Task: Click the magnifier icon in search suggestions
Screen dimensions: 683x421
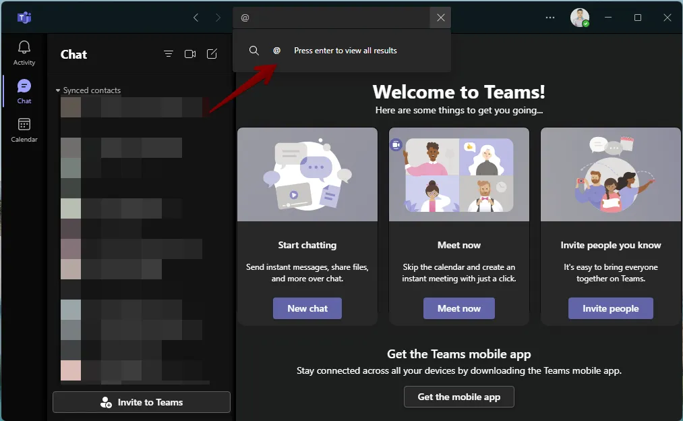Action: (x=254, y=50)
